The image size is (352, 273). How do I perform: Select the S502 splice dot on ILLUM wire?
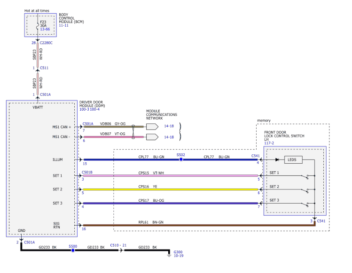(x=181, y=159)
